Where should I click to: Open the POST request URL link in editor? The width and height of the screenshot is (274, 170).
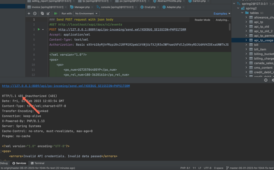(x=122, y=30)
